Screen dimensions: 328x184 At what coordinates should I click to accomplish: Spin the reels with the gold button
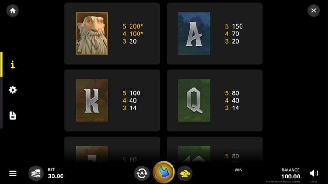tap(164, 172)
